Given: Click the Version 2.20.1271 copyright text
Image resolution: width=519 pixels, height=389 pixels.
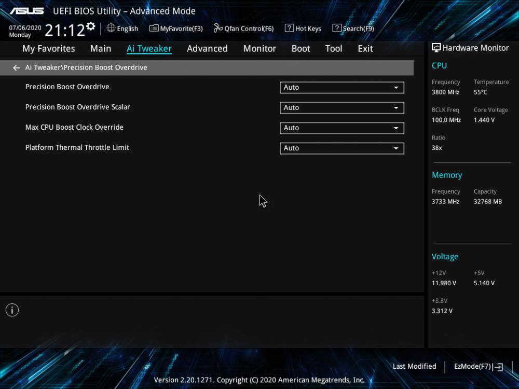Looking at the screenshot, I should (259, 380).
